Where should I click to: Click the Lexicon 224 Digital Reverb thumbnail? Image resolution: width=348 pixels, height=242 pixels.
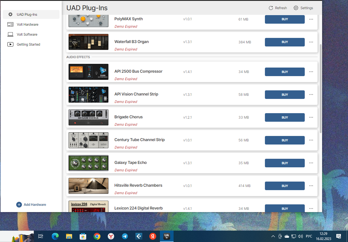[88, 206]
